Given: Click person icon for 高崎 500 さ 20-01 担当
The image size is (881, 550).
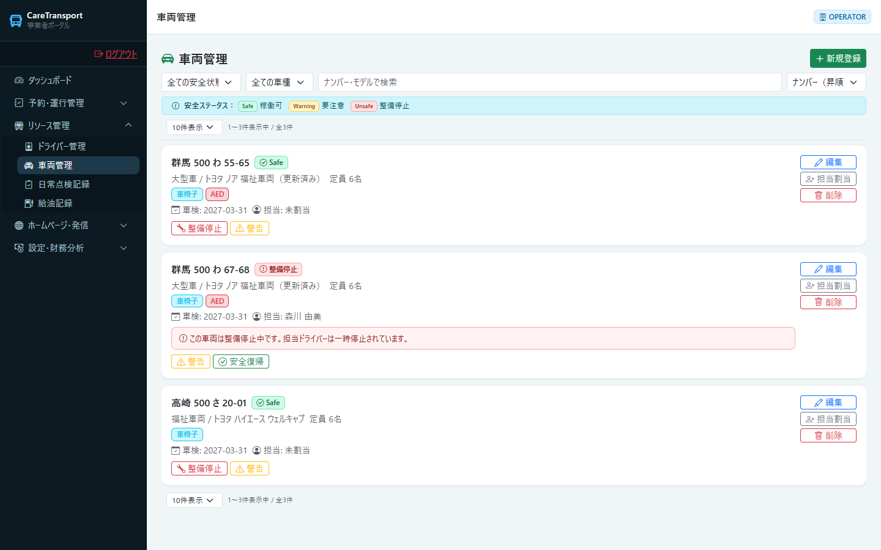Looking at the screenshot, I should pos(257,450).
